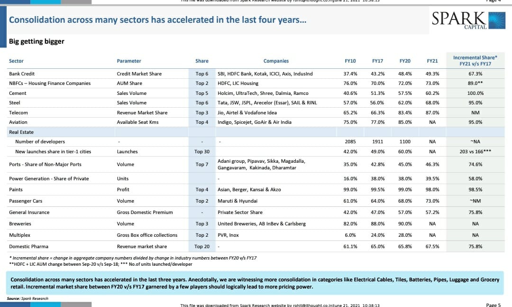Click the 'FY10' column header

click(x=350, y=61)
